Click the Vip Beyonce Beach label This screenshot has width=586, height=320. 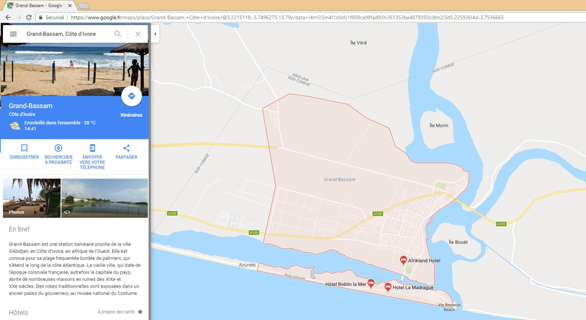(x=449, y=307)
